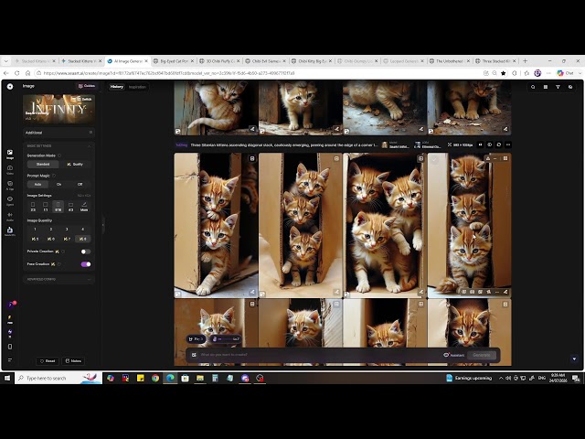This screenshot has width=585, height=439.
Task: Switch to The Unbothered browser tab
Action: coord(450,61)
